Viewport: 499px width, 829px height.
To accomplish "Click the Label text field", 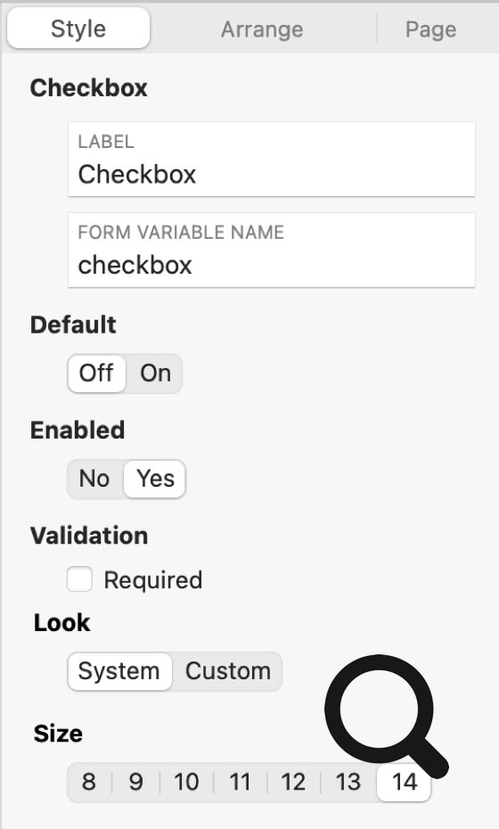I will 272,160.
